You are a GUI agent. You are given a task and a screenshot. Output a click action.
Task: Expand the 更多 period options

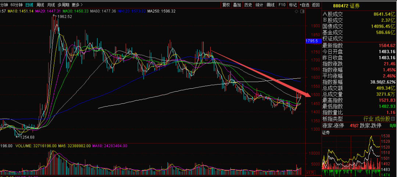pos(77,4)
